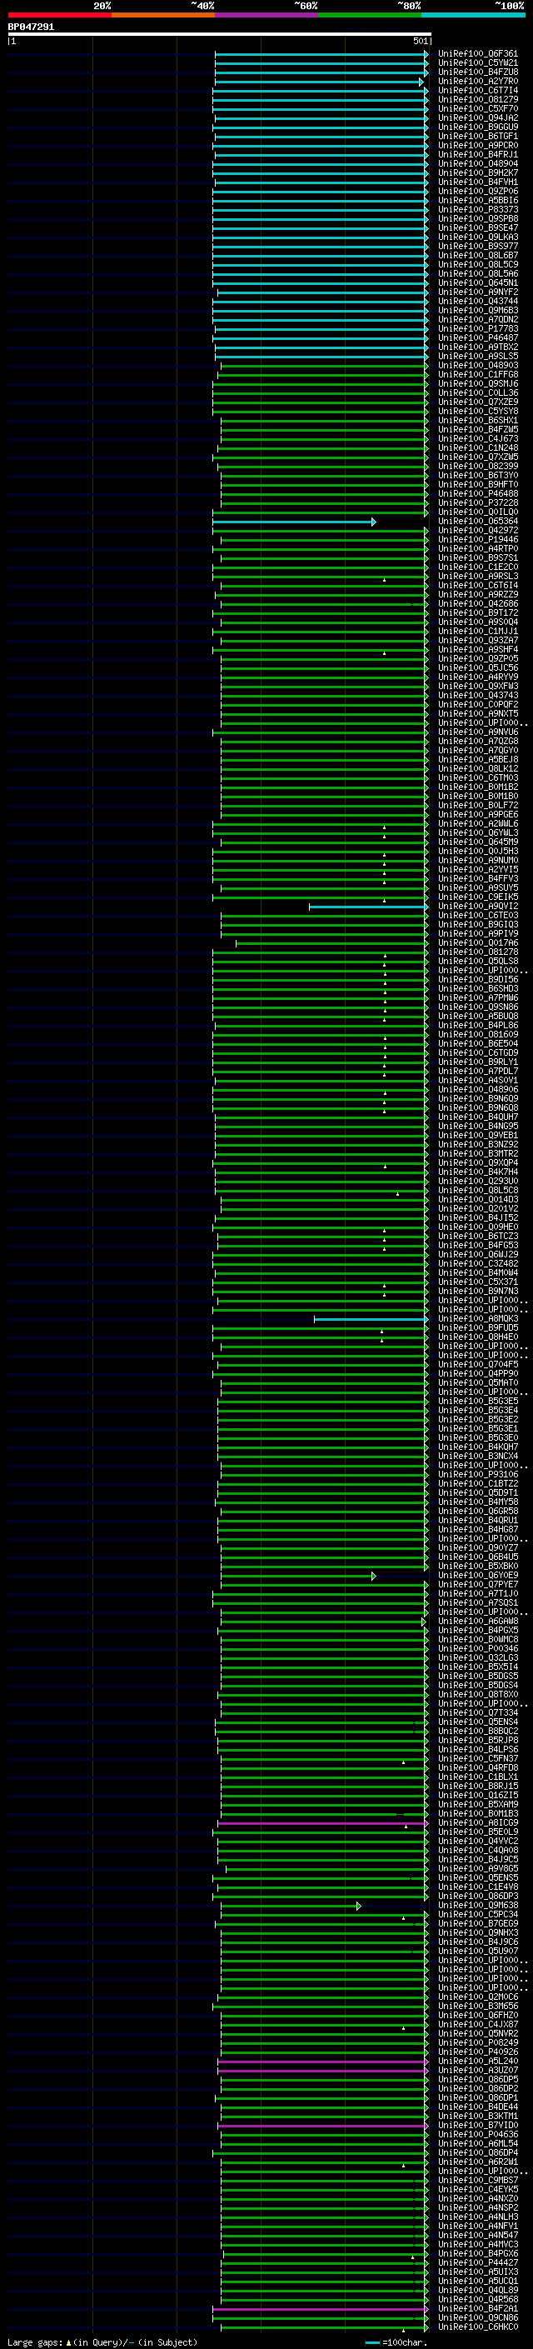Click the UniRef100_P00346 label
Image resolution: width=533 pixels, height=2349 pixels.
(x=477, y=1649)
